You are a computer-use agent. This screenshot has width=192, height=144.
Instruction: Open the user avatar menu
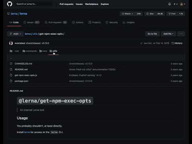point(182,4)
